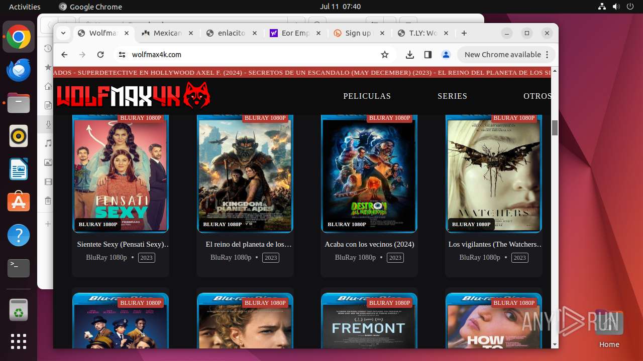The height and width of the screenshot is (361, 643).
Task: Open the Activities overview
Action: pos(25,7)
